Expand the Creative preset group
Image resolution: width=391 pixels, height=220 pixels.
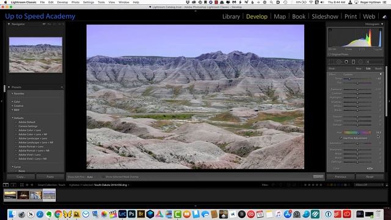(12, 106)
